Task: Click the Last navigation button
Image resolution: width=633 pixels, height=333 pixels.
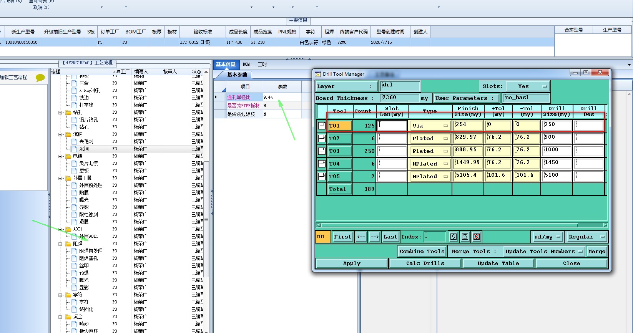Action: [390, 237]
